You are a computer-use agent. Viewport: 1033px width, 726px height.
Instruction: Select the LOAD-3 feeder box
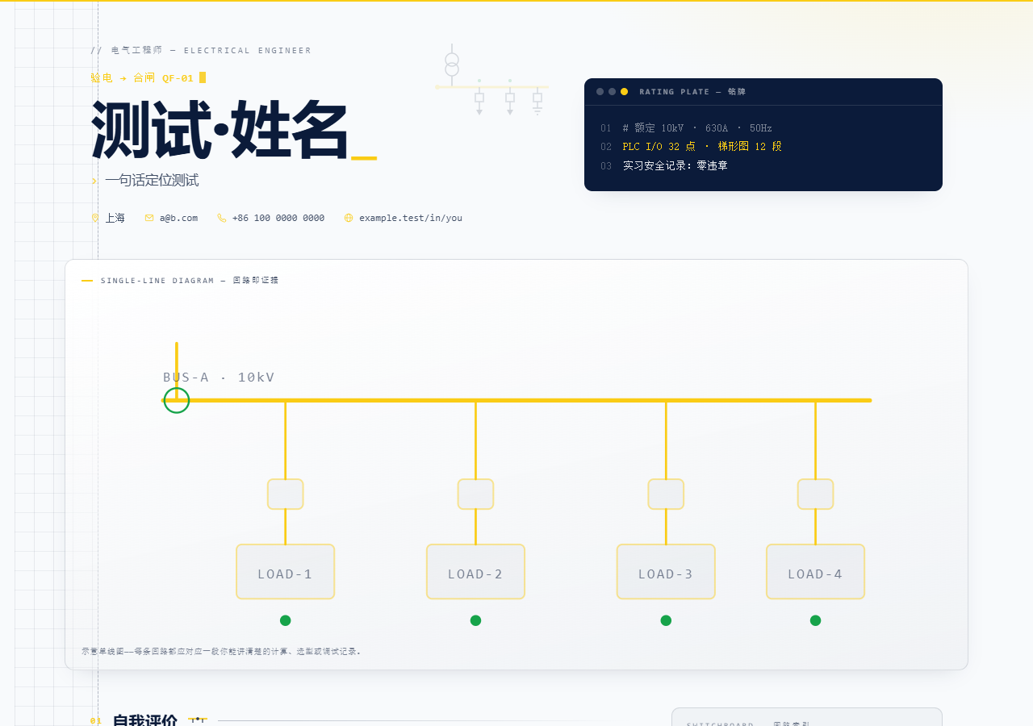tap(666, 572)
